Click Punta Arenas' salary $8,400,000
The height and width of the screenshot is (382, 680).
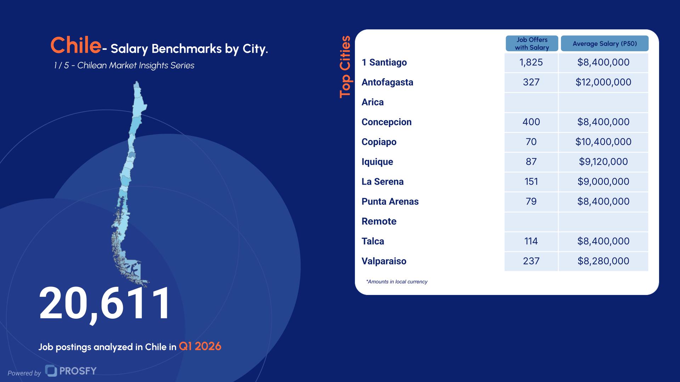point(603,201)
